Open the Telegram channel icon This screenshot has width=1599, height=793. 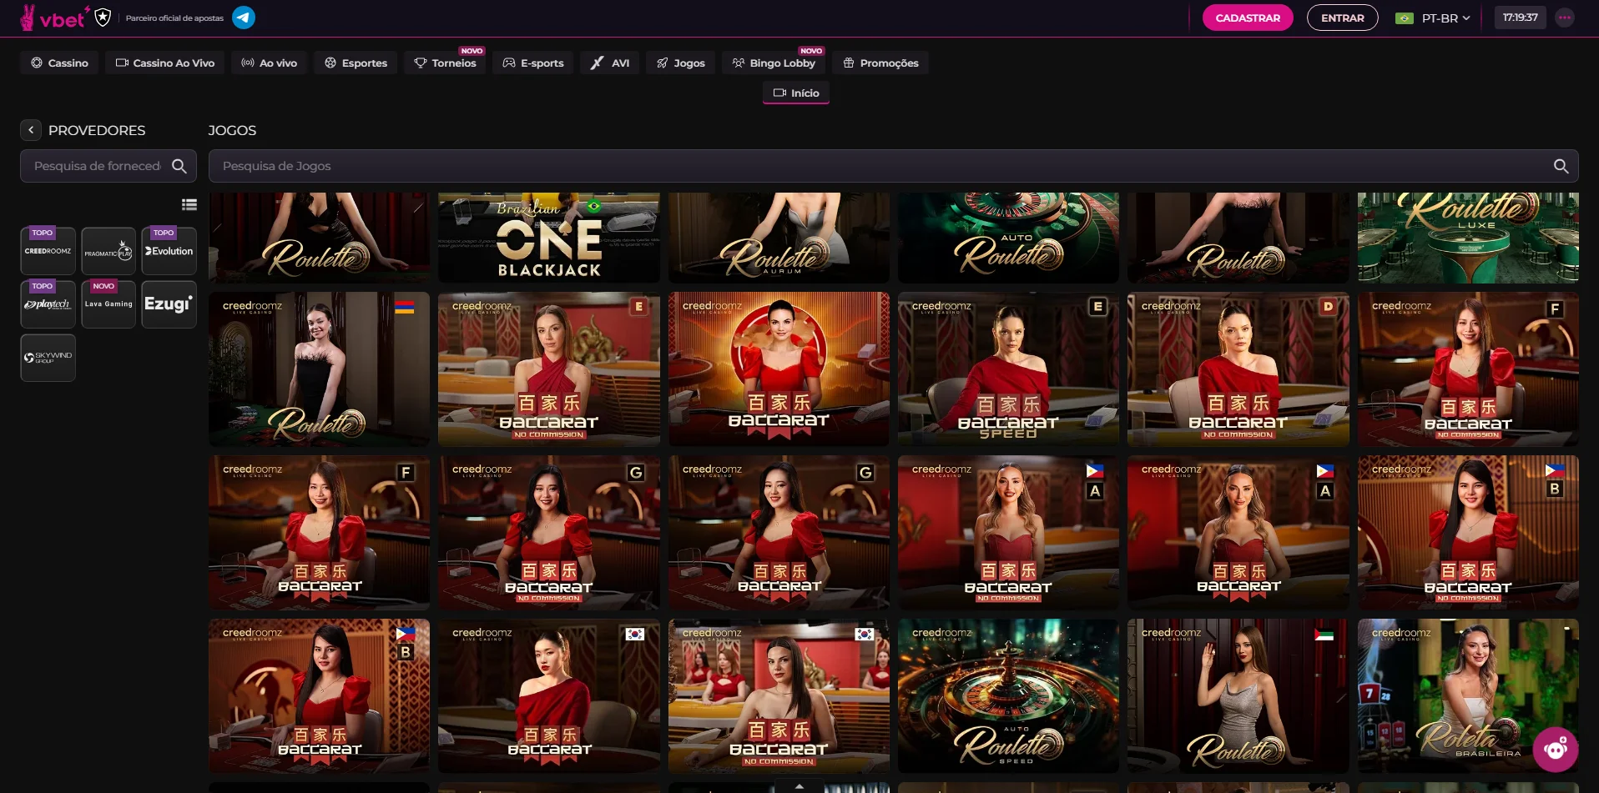tap(244, 18)
